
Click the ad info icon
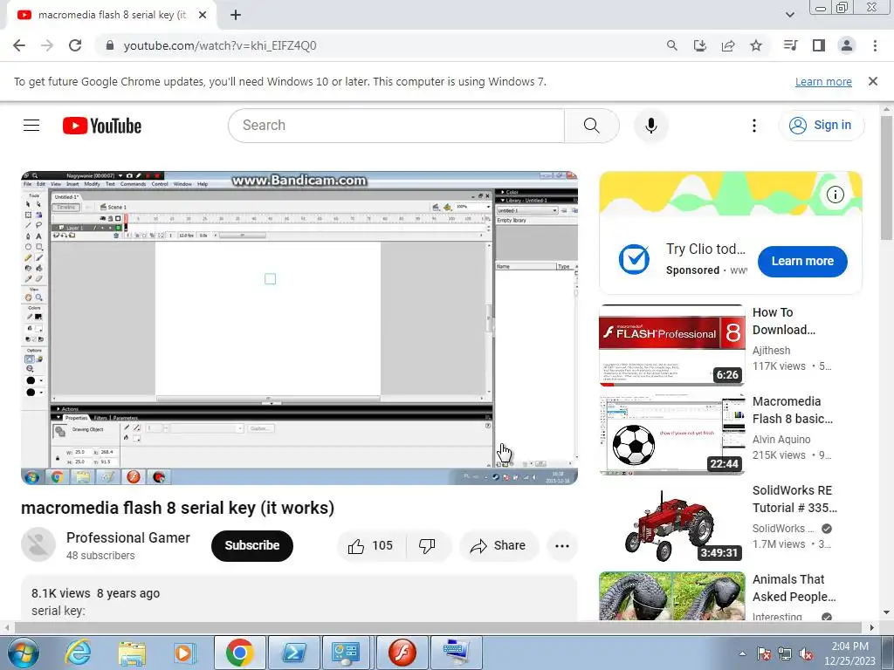click(836, 195)
